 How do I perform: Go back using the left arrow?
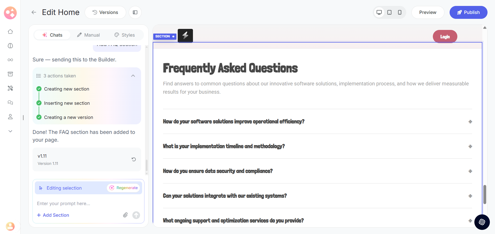click(x=34, y=12)
